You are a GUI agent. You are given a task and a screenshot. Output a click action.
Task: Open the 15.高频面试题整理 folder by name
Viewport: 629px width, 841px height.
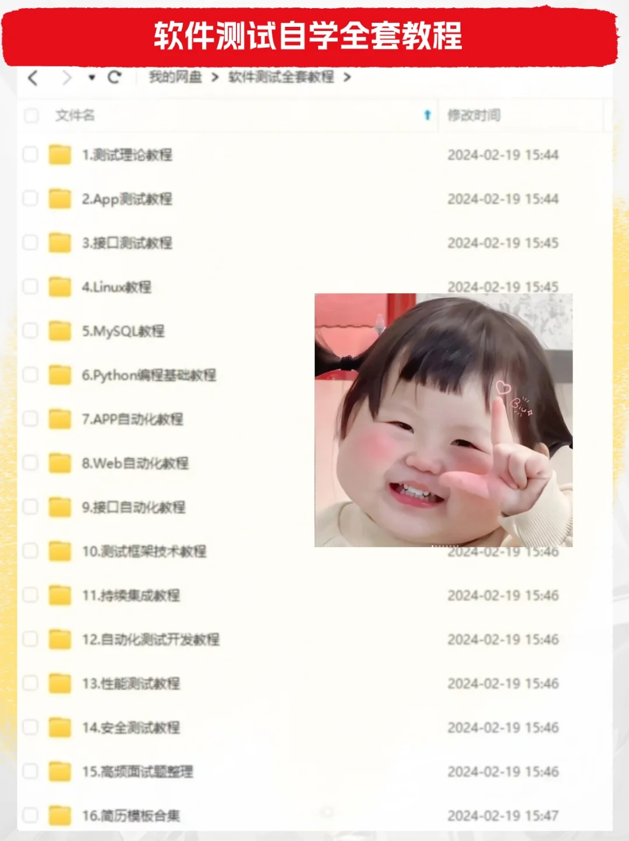[x=139, y=772]
